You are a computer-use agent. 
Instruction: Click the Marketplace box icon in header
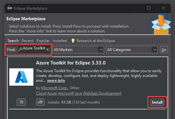pyautogui.click(x=160, y=24)
